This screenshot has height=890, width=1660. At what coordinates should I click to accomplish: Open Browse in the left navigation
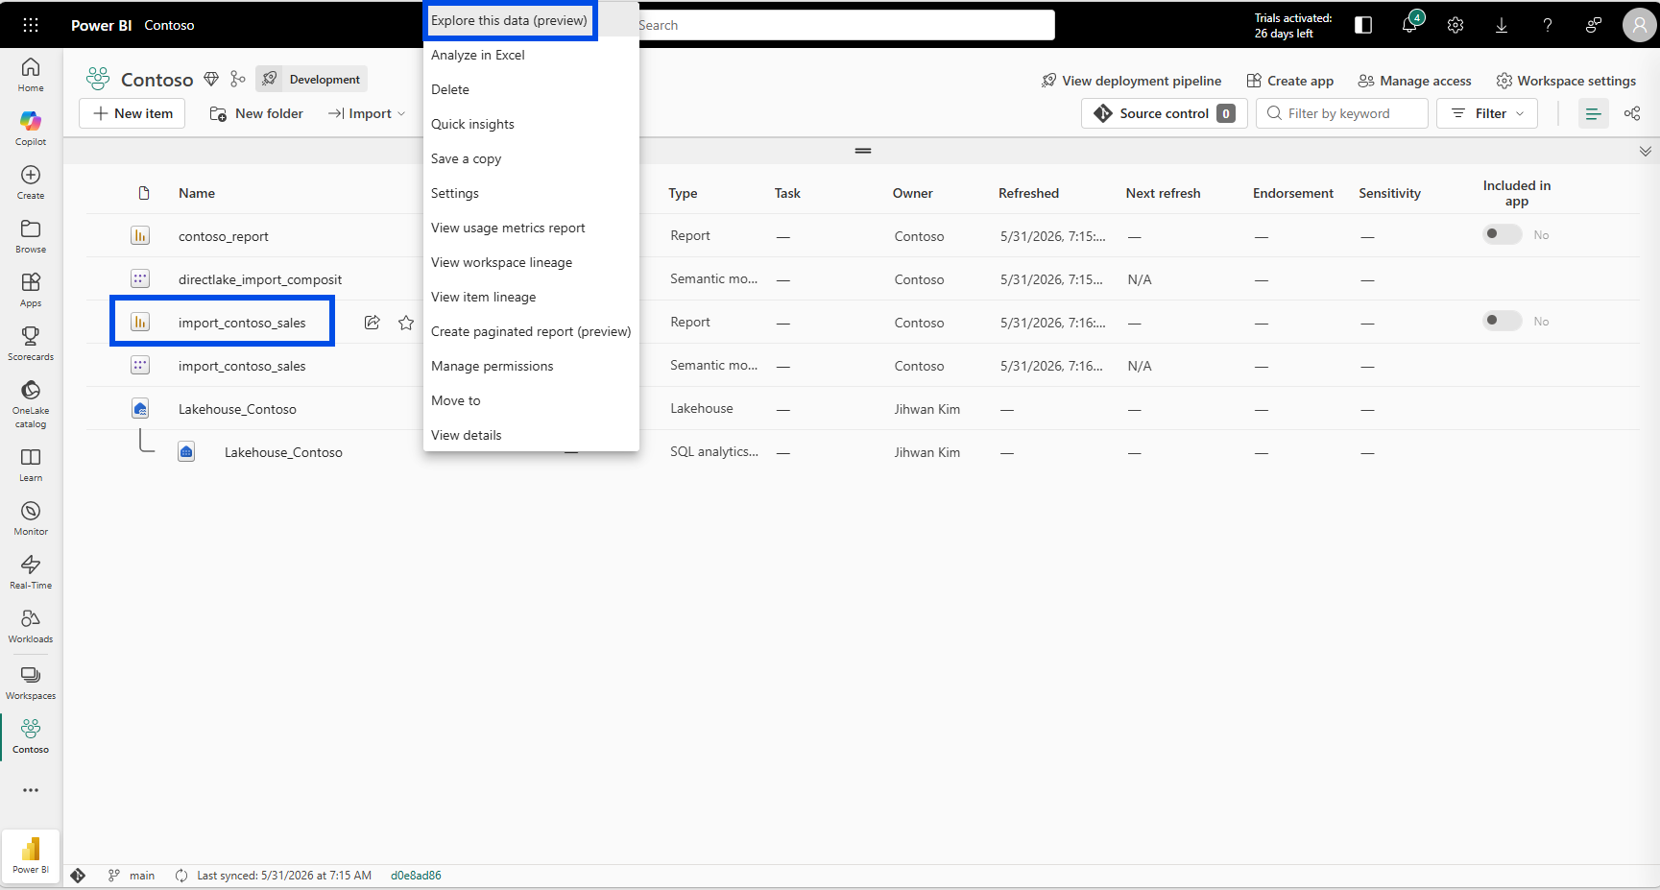(31, 235)
